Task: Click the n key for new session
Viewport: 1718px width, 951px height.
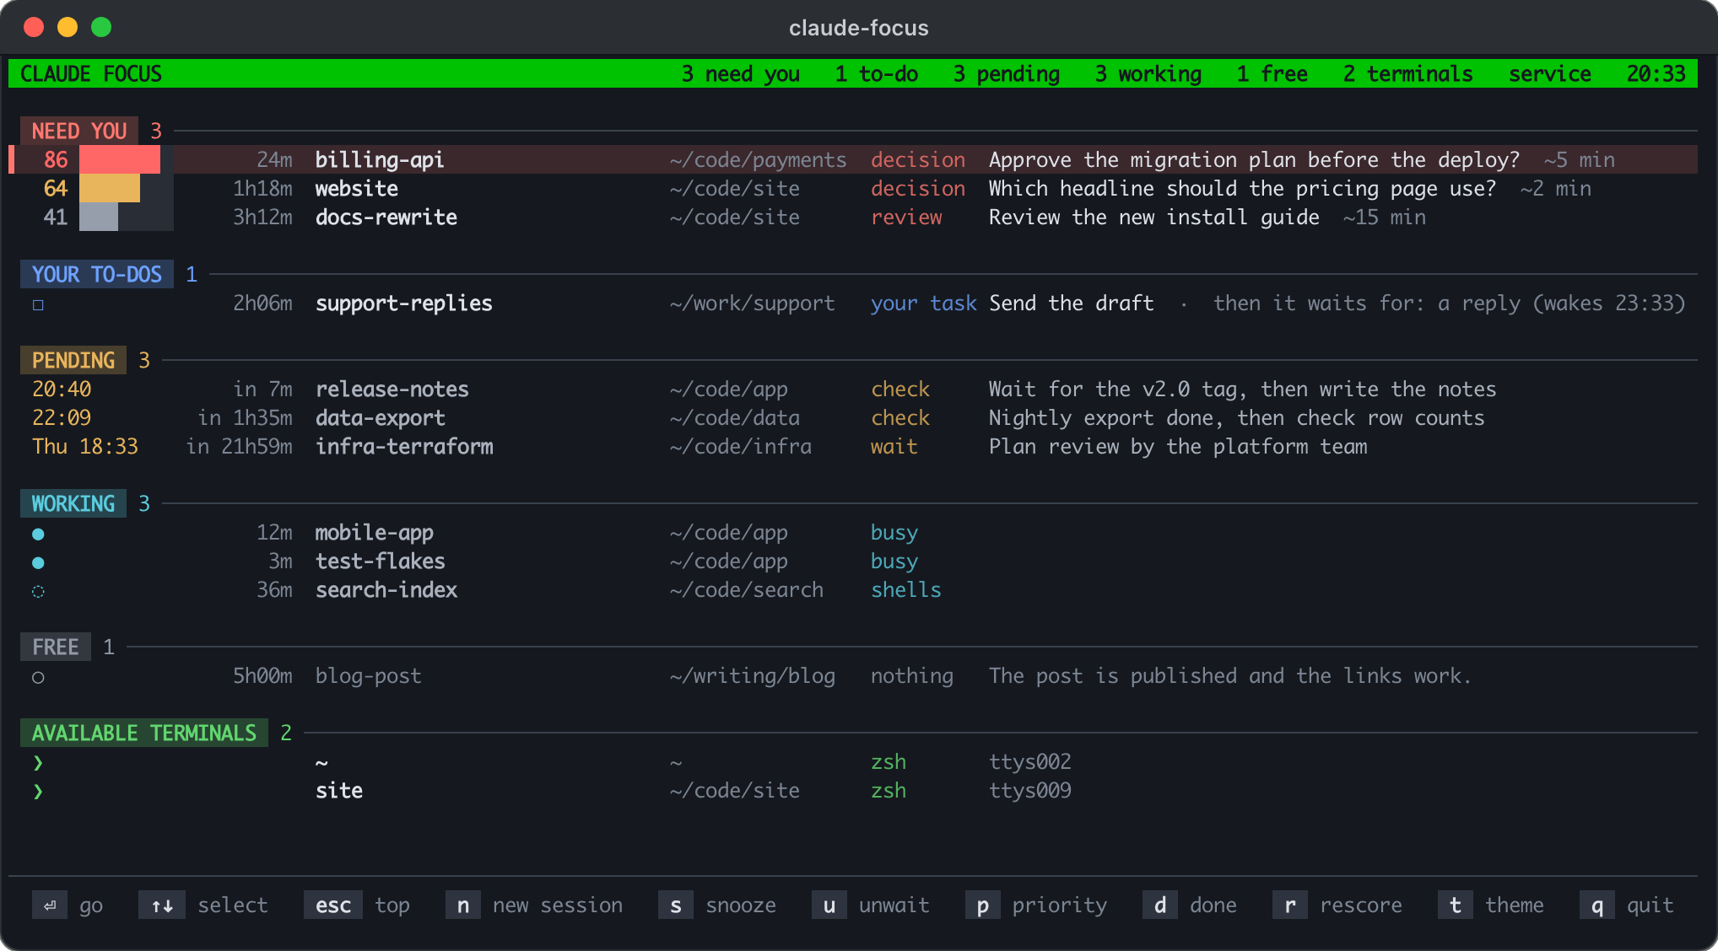Action: click(x=463, y=905)
